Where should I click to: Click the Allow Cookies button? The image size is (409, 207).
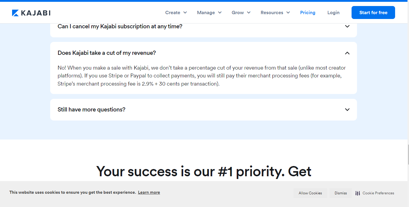[x=310, y=193]
